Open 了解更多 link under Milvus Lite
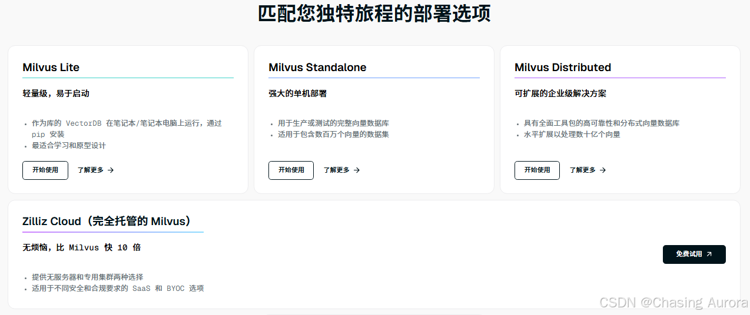 95,170
